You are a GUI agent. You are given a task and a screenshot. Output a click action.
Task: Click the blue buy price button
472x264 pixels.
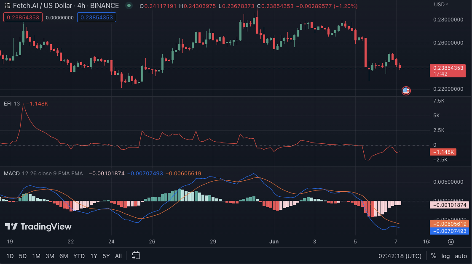[x=97, y=17]
